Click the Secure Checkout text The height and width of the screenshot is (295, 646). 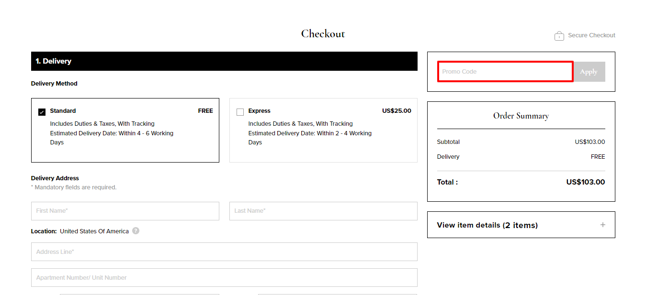tap(591, 35)
